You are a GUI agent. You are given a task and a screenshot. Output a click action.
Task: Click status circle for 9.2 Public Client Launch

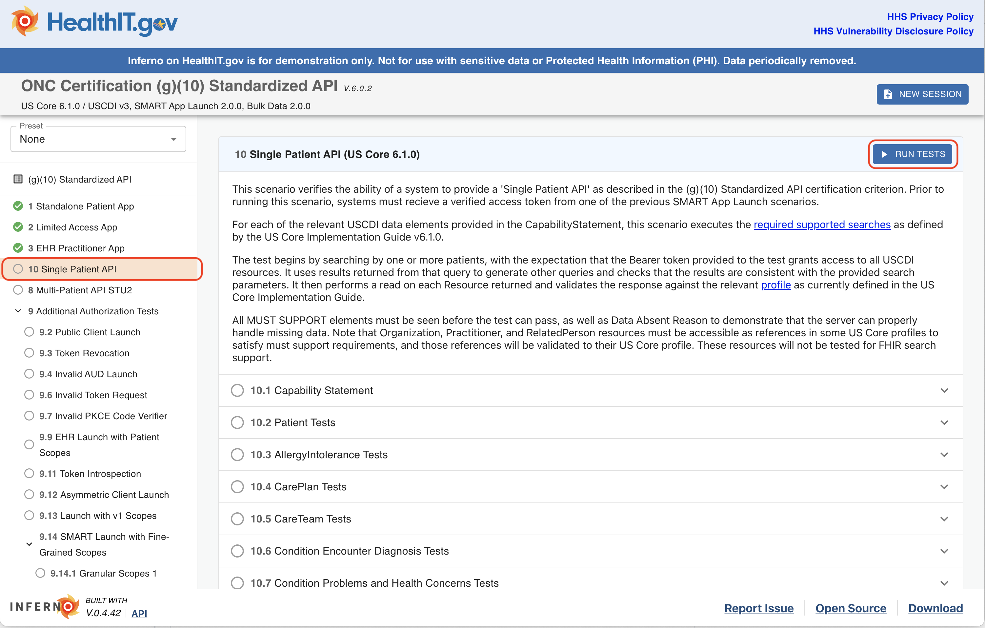pos(29,332)
